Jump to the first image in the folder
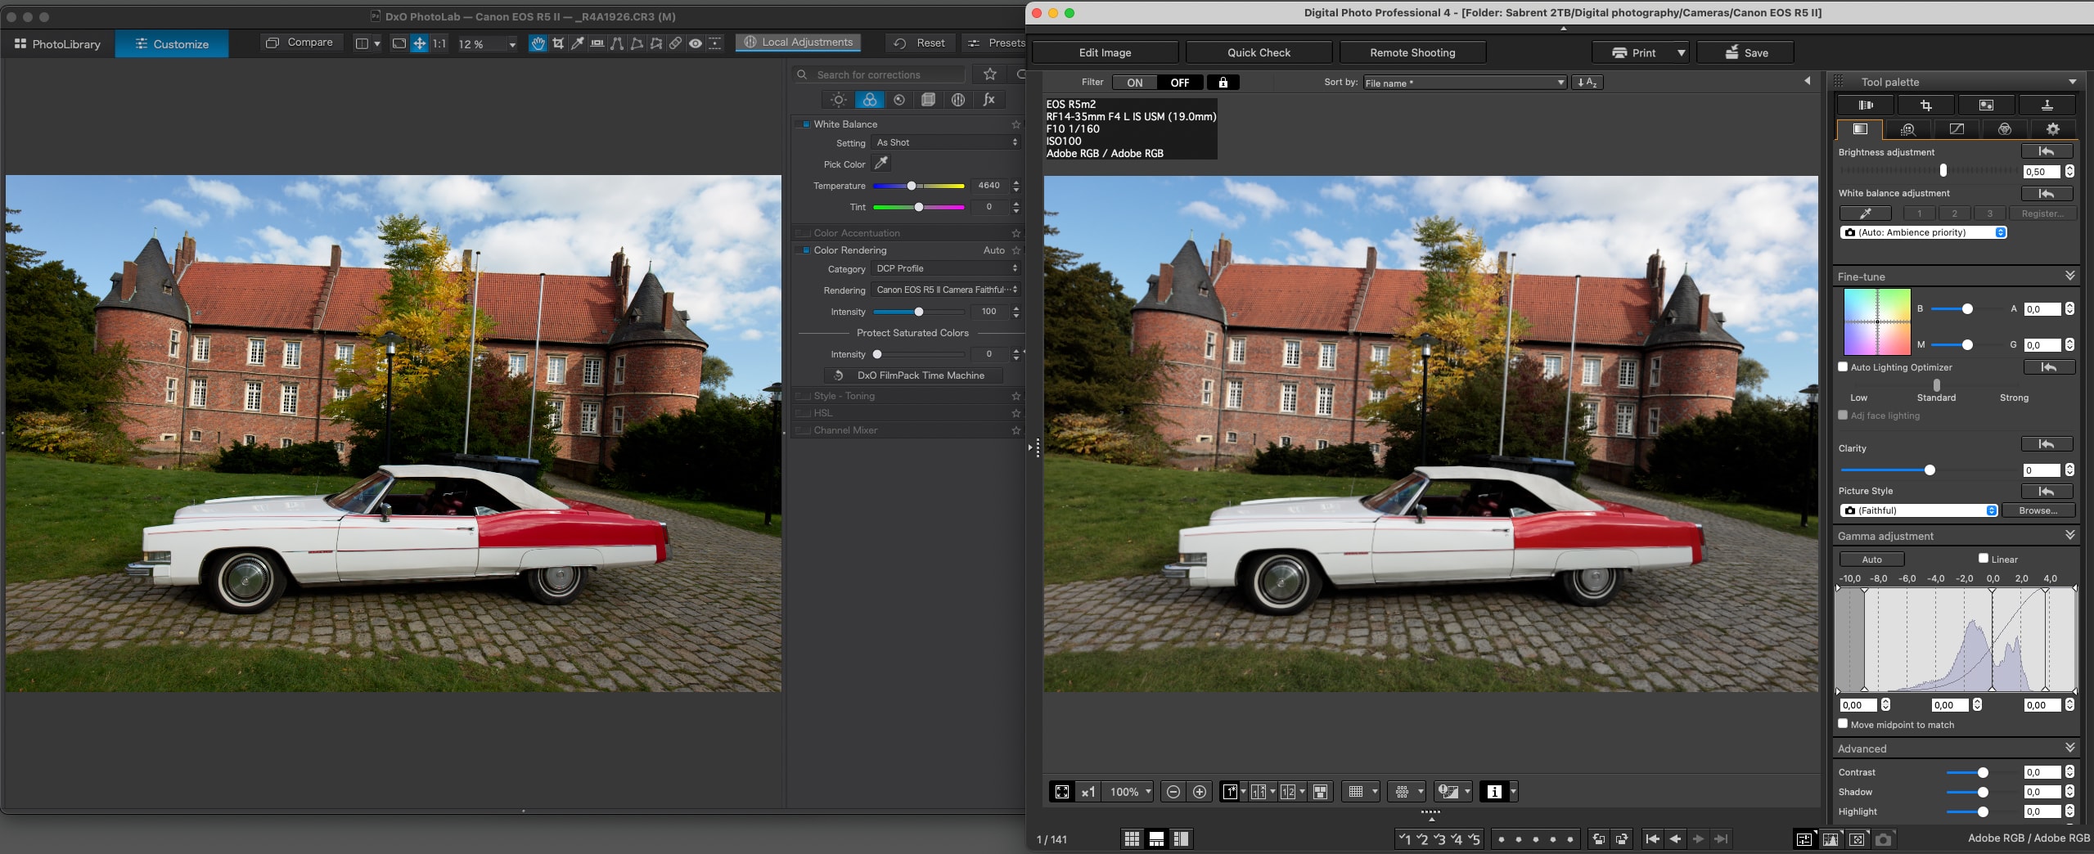This screenshot has height=854, width=2094. pos(1652,839)
